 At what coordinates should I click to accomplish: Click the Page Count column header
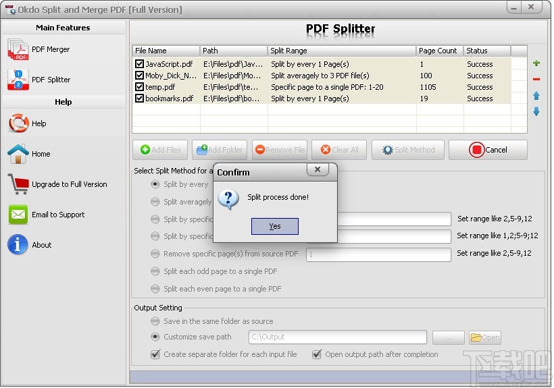click(x=440, y=51)
